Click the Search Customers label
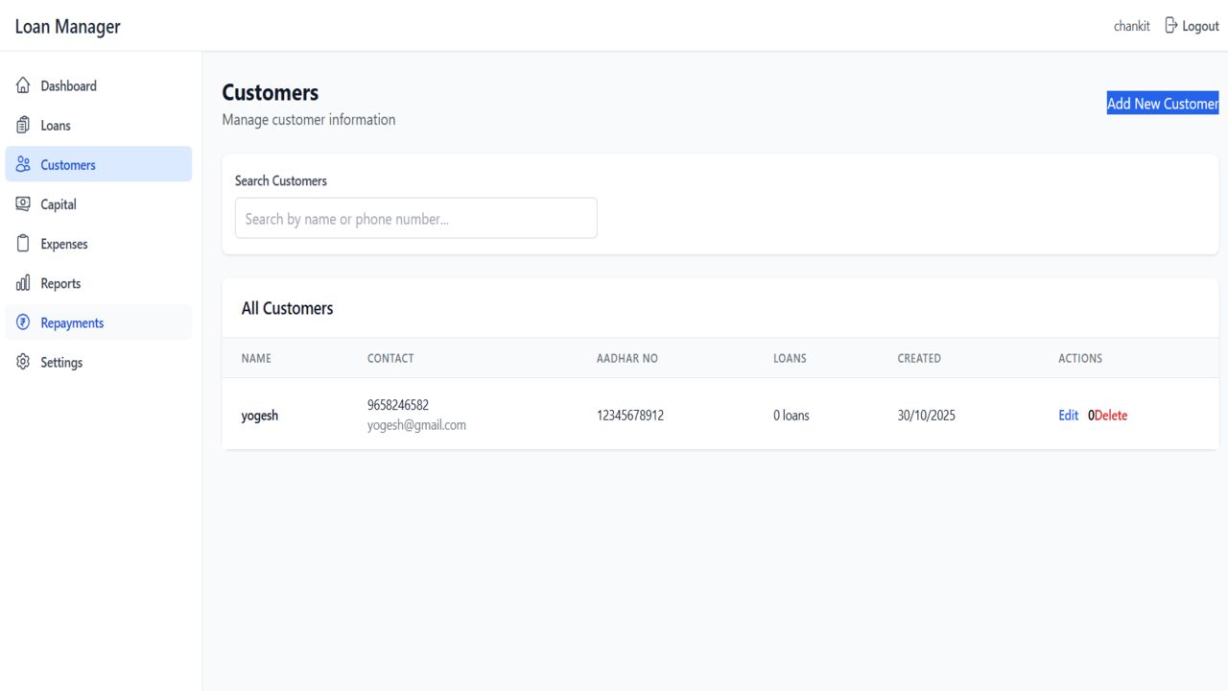The height and width of the screenshot is (691, 1228). pos(281,180)
